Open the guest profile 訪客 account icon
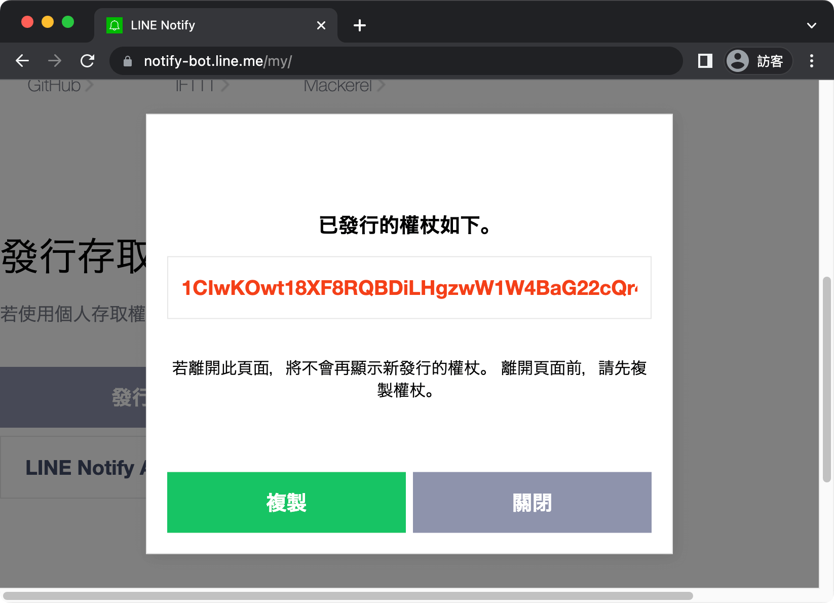 click(x=757, y=61)
